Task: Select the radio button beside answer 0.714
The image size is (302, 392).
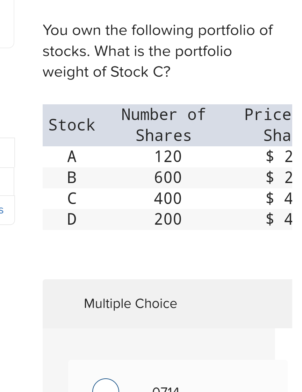Action: (106, 388)
